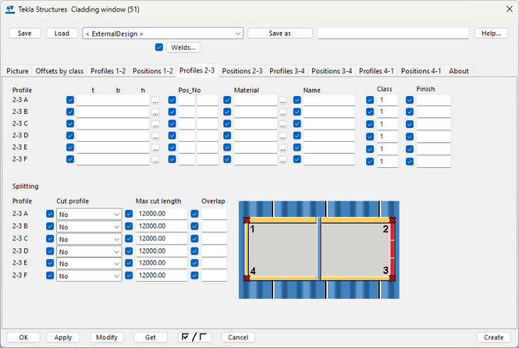The height and width of the screenshot is (348, 519).
Task: Click the Save as button
Action: point(279,33)
